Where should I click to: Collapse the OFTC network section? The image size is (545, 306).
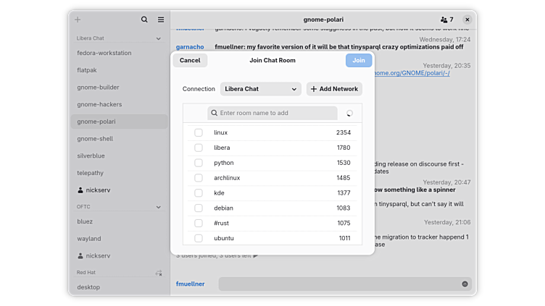[159, 207]
